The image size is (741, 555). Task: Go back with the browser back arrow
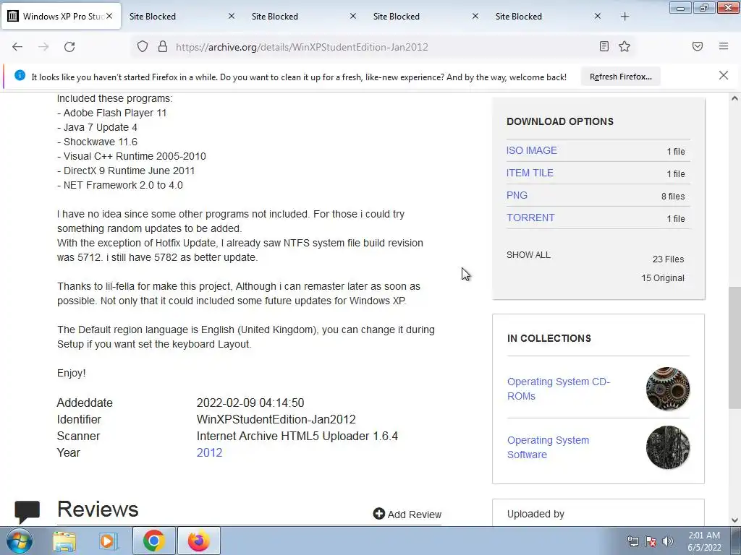tap(17, 47)
